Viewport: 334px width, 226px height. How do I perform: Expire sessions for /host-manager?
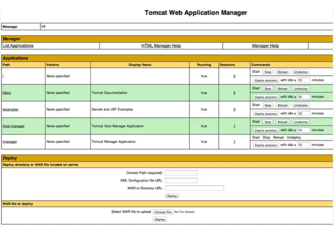(x=266, y=130)
